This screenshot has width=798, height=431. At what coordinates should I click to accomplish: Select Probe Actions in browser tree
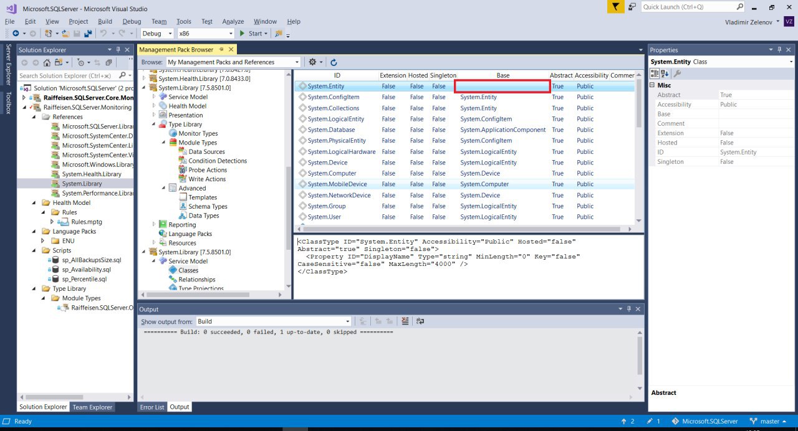coord(208,170)
